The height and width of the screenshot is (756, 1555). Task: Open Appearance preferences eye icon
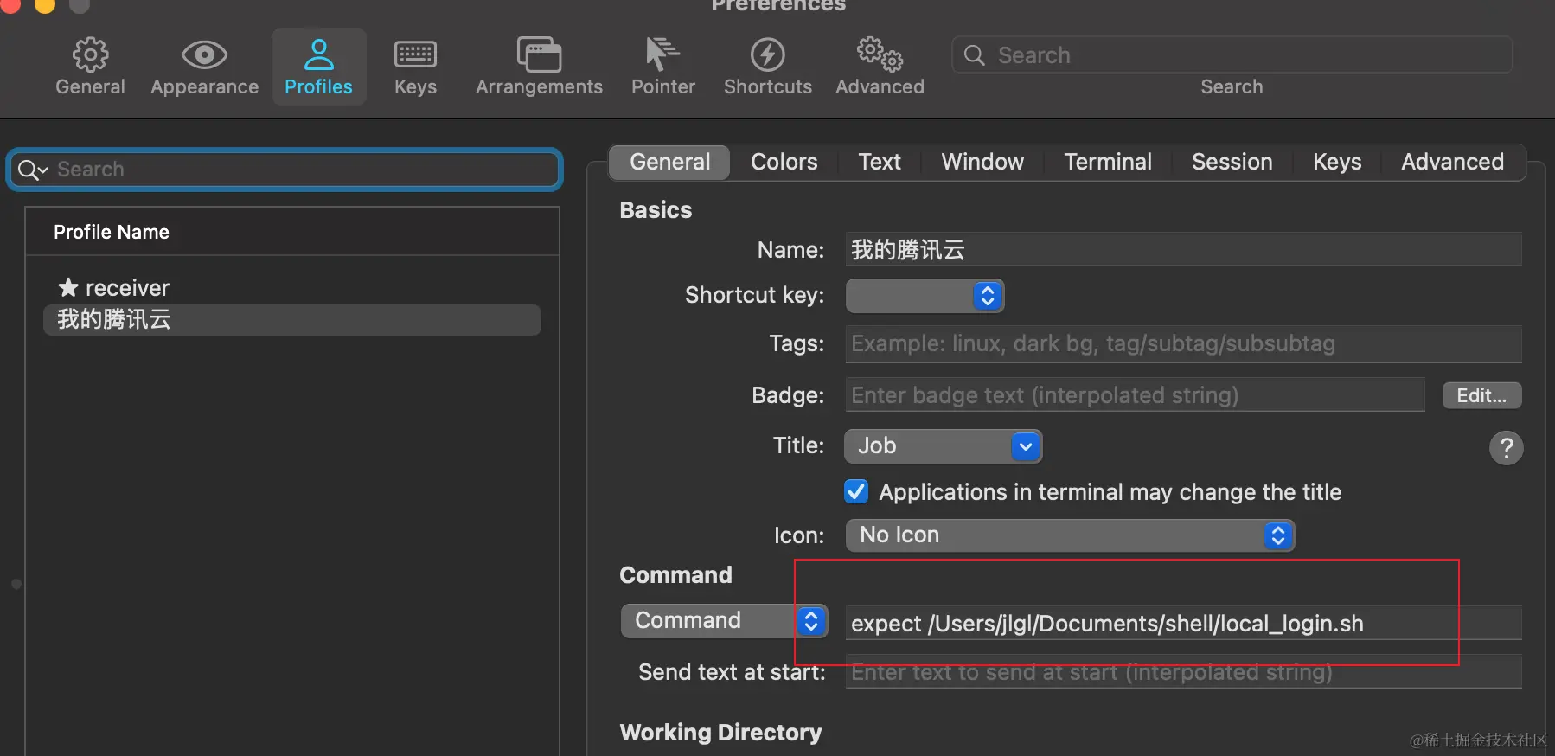tap(204, 55)
